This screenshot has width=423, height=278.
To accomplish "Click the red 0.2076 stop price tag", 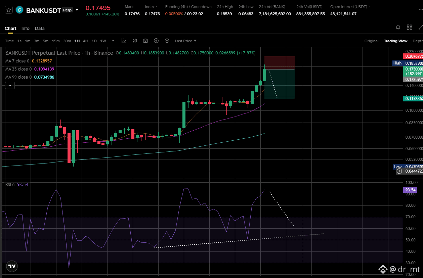I will [x=413, y=56].
